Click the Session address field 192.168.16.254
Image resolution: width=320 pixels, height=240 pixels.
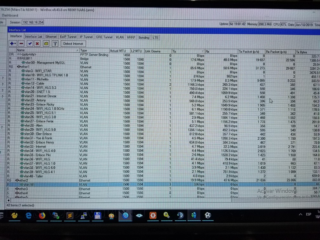33,22
